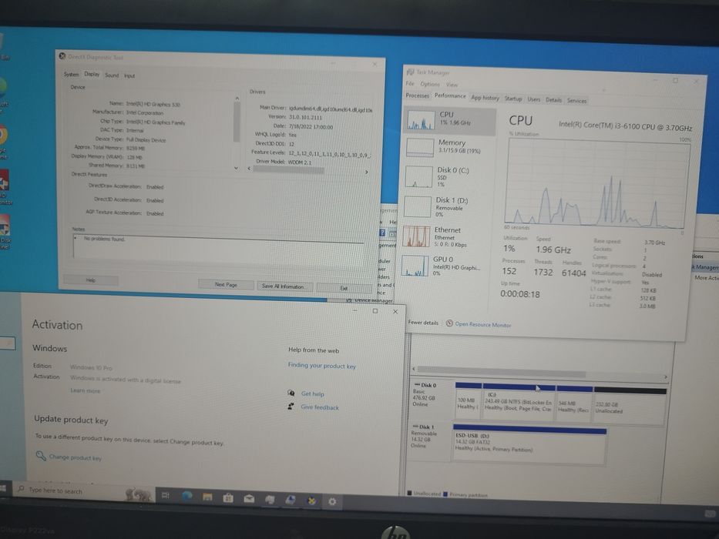Click Disk Management scrollbar left arrow
The width and height of the screenshot is (719, 539).
point(414,369)
